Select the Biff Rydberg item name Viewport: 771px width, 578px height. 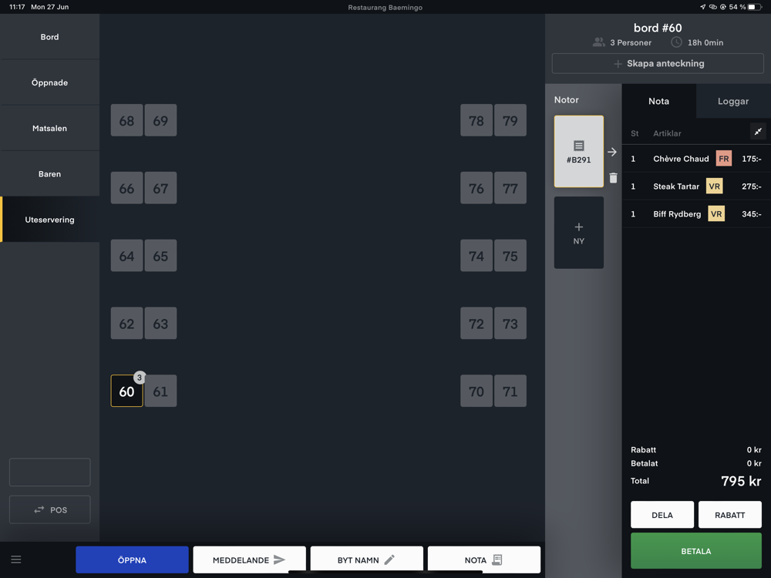click(x=677, y=213)
